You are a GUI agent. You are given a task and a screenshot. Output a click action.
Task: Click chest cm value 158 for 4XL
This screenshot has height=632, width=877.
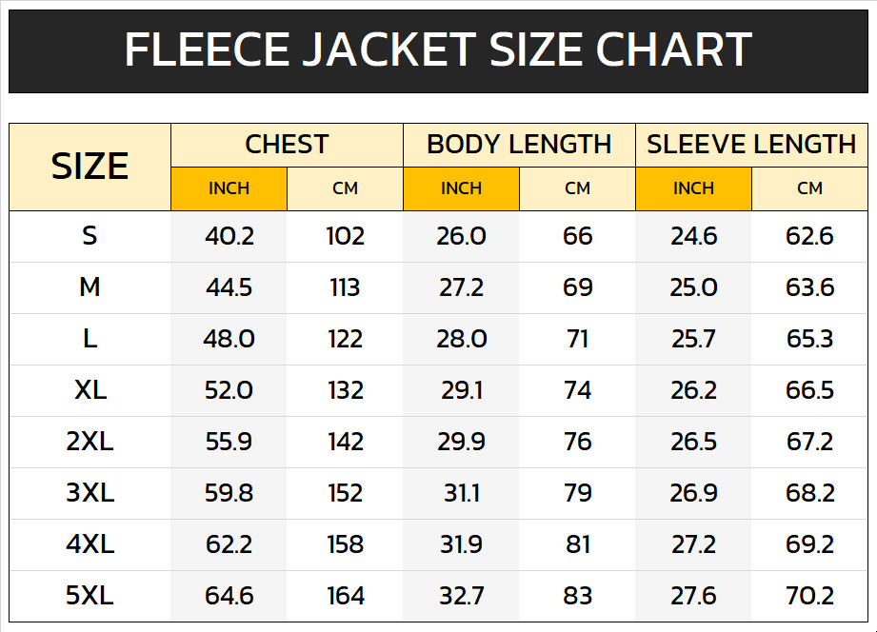(345, 544)
